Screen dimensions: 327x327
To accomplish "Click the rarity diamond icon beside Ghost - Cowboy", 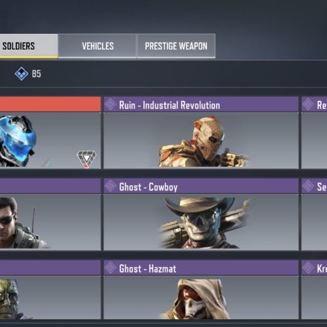I will tap(111, 186).
